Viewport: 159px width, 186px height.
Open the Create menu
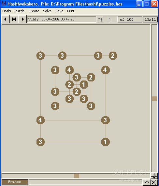pyautogui.click(x=34, y=11)
